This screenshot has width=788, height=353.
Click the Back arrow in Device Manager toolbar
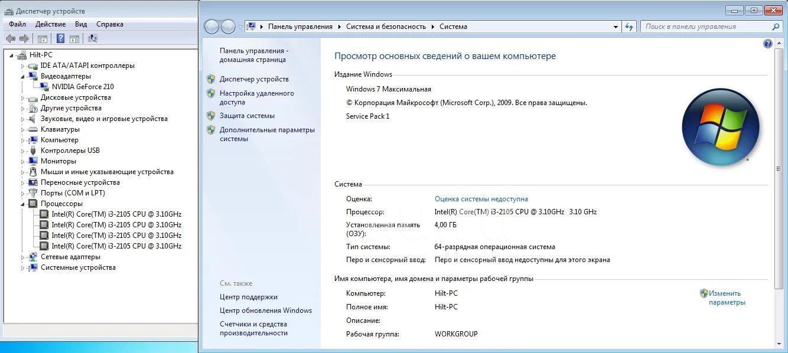click(x=11, y=38)
